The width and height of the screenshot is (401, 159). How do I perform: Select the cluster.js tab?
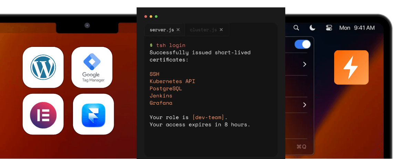coord(203,30)
